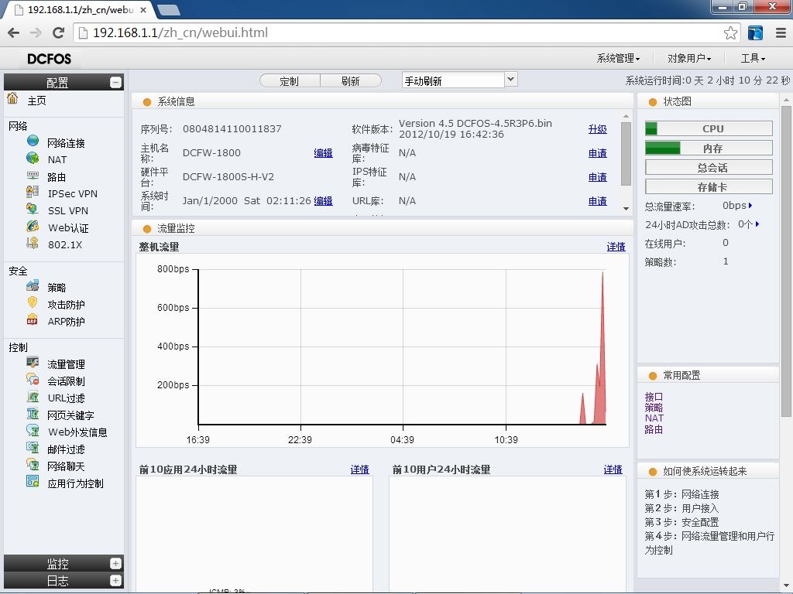Open 攻击防护 in the sidebar menu
This screenshot has height=594, width=793.
pyautogui.click(x=67, y=305)
